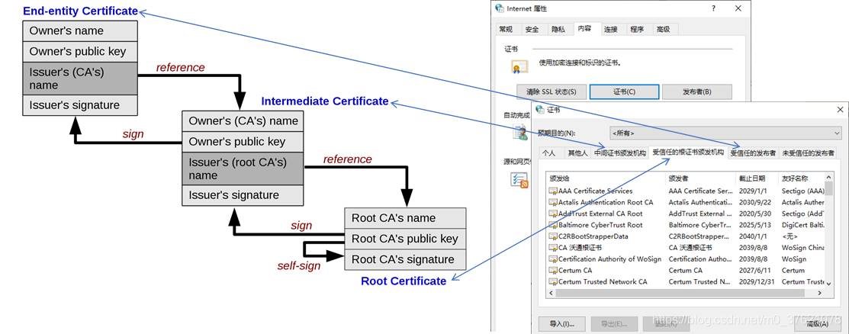849x334 pixels.
Task: Click the certificate ribbon icon under 证书 section
Action: coord(519,67)
